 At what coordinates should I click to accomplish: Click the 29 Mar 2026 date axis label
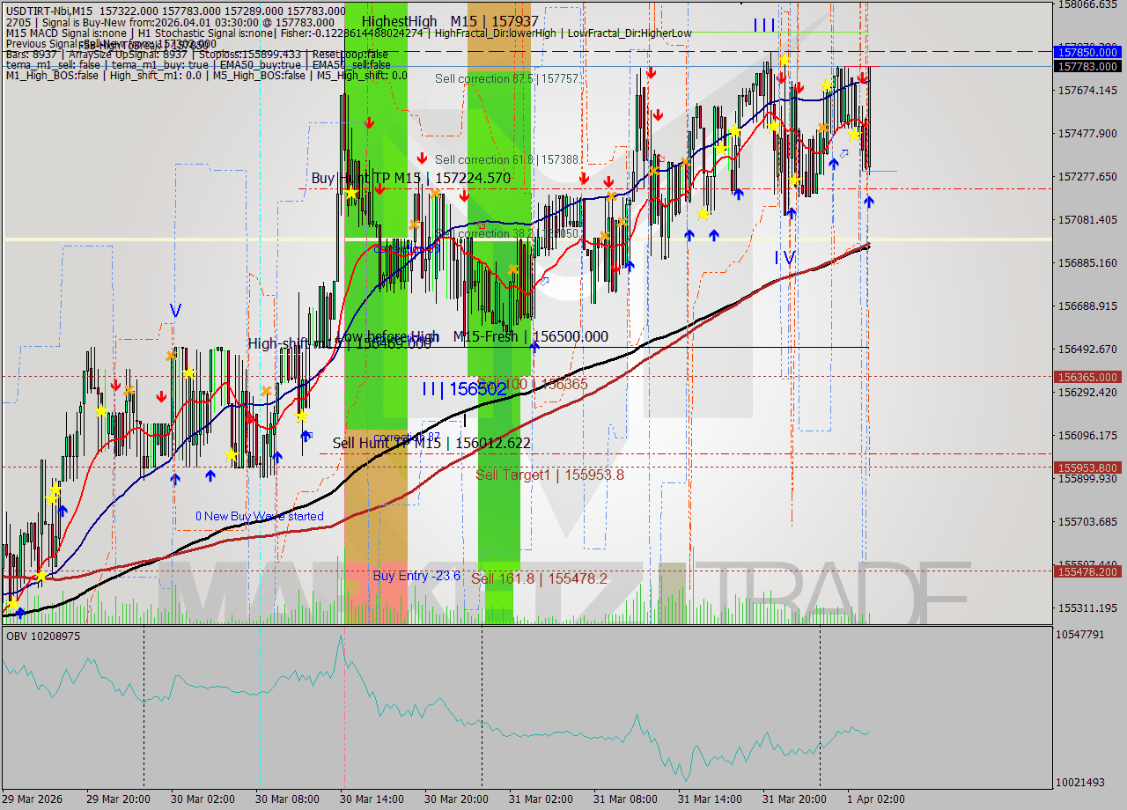33,799
